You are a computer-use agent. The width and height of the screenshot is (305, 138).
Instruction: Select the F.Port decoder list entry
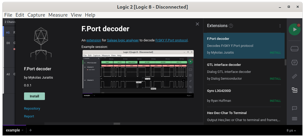tap(244, 46)
